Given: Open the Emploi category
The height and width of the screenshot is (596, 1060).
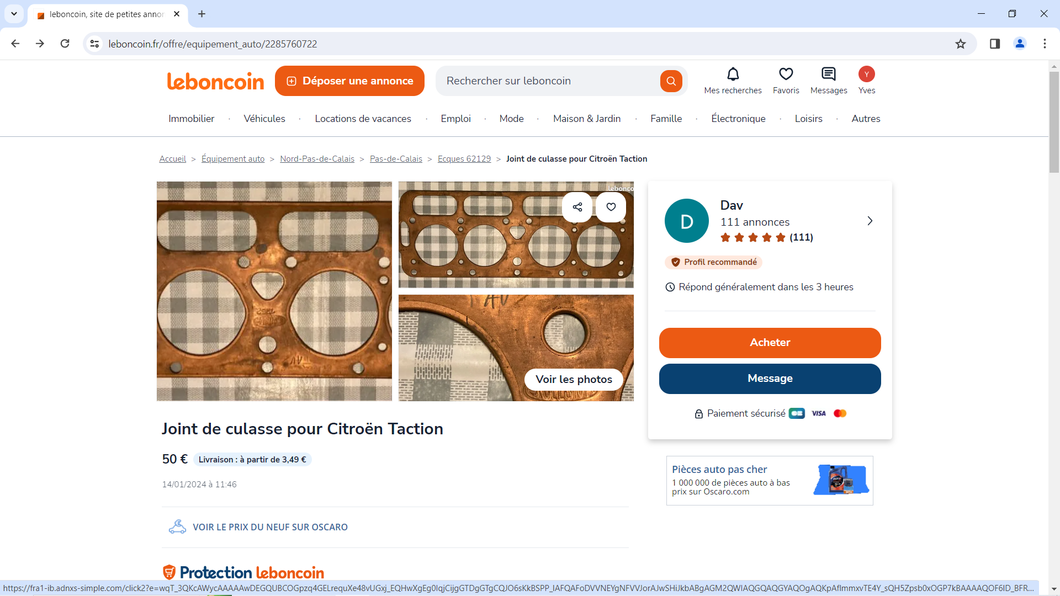Looking at the screenshot, I should point(455,119).
